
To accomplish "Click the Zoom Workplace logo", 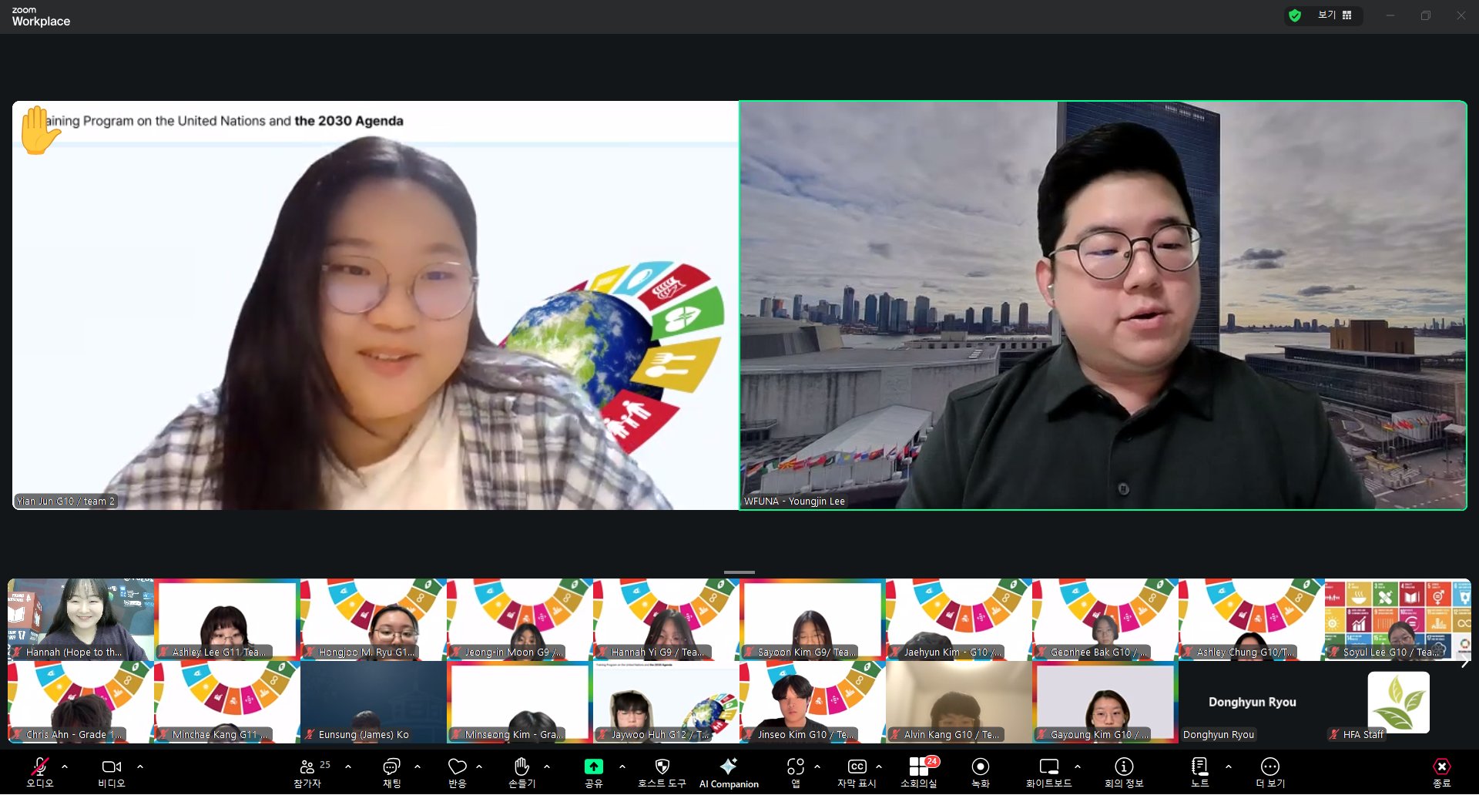I will pyautogui.click(x=41, y=17).
